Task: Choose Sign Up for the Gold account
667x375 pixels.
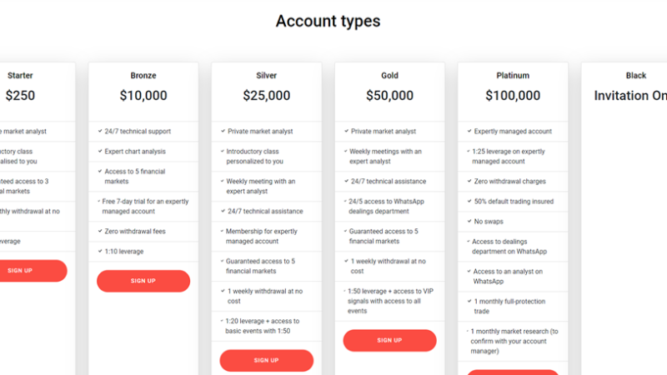Action: [389, 340]
